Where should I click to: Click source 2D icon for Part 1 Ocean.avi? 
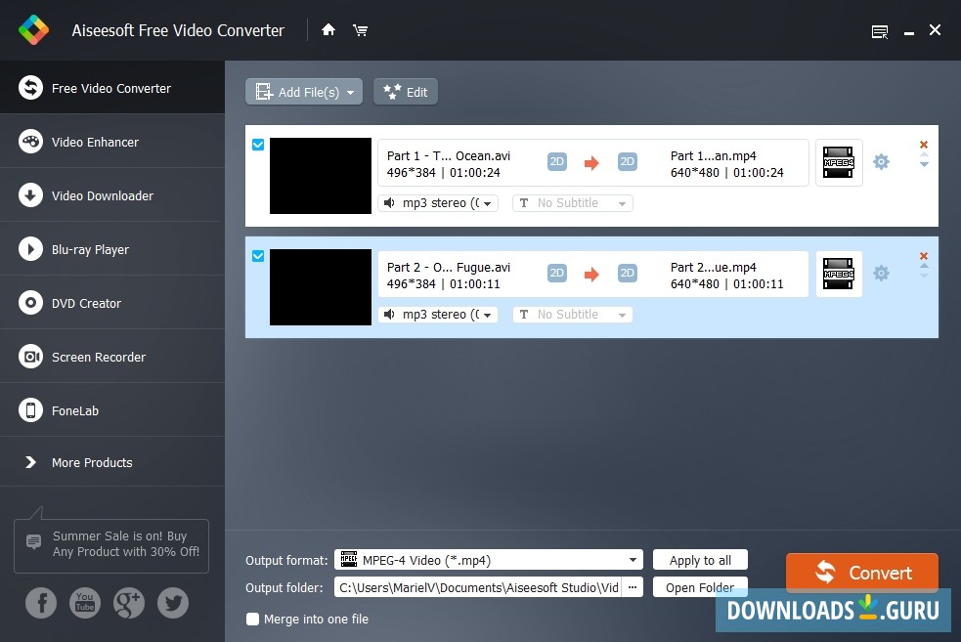pyautogui.click(x=556, y=162)
